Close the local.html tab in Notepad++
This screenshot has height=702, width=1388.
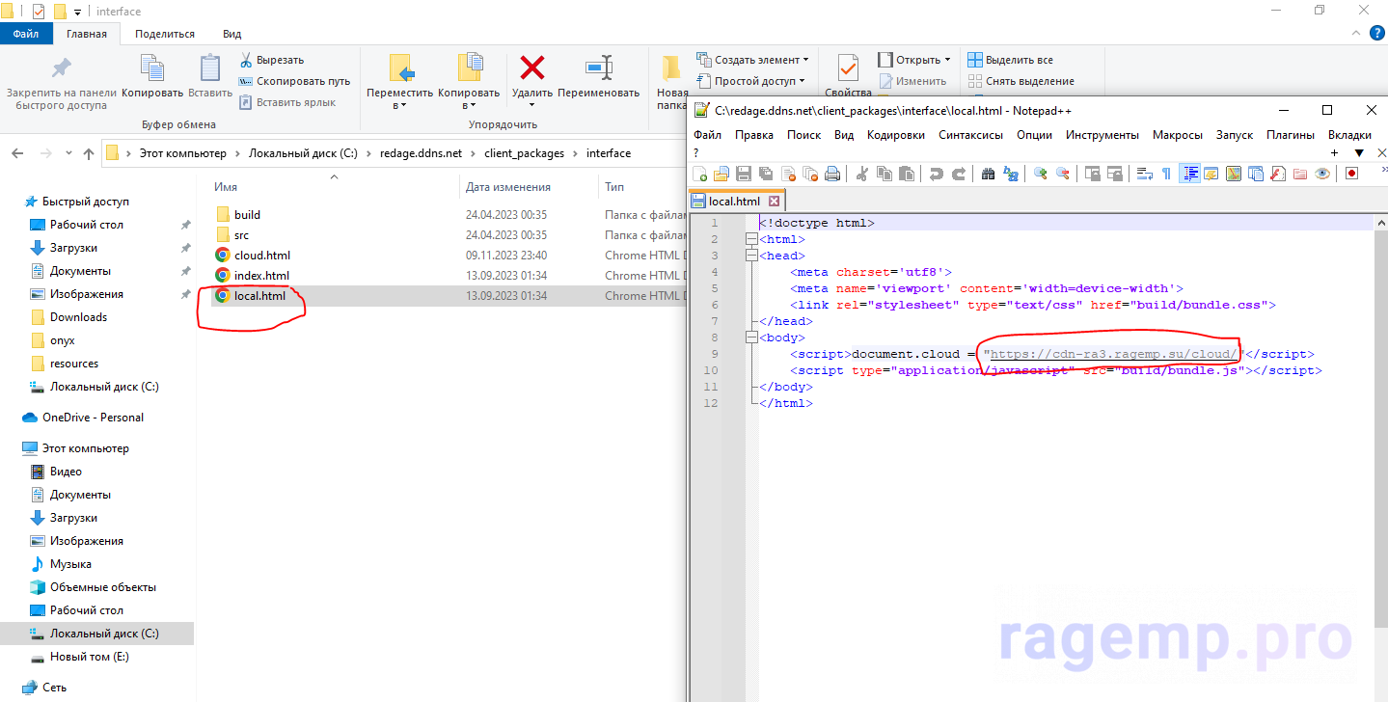pyautogui.click(x=773, y=202)
